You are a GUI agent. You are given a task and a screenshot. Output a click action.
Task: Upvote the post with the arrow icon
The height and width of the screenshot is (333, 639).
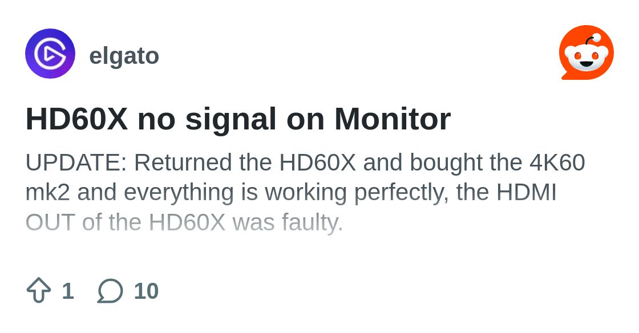(x=39, y=290)
